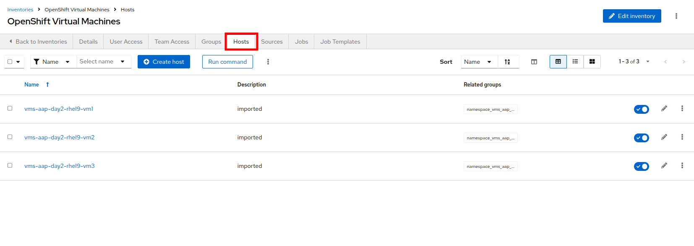
Task: Expand the Name filter type dropdown
Action: pos(53,62)
